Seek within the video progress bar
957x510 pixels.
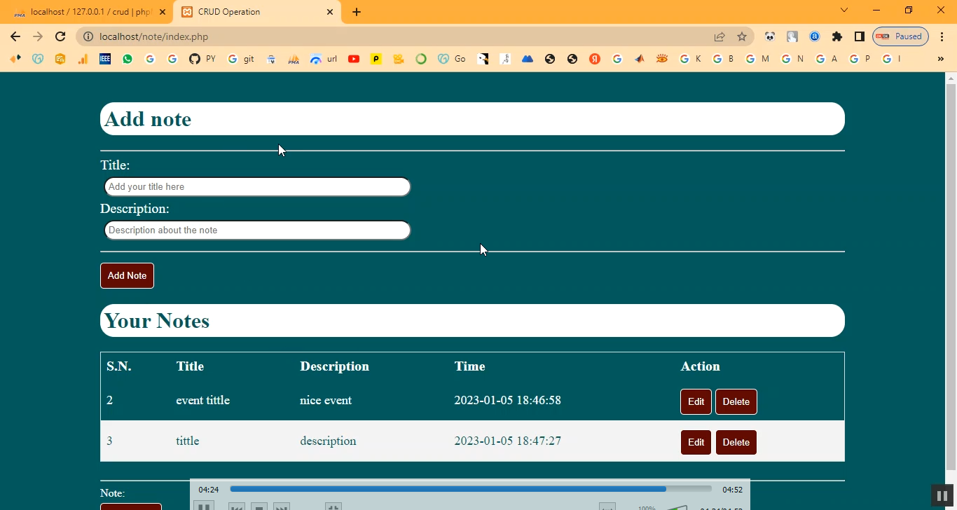coord(471,489)
